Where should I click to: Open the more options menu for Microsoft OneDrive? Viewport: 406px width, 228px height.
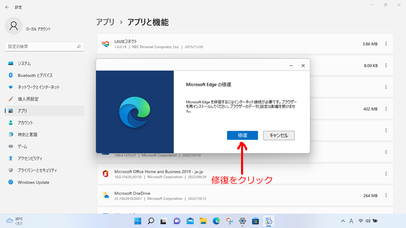point(386,196)
